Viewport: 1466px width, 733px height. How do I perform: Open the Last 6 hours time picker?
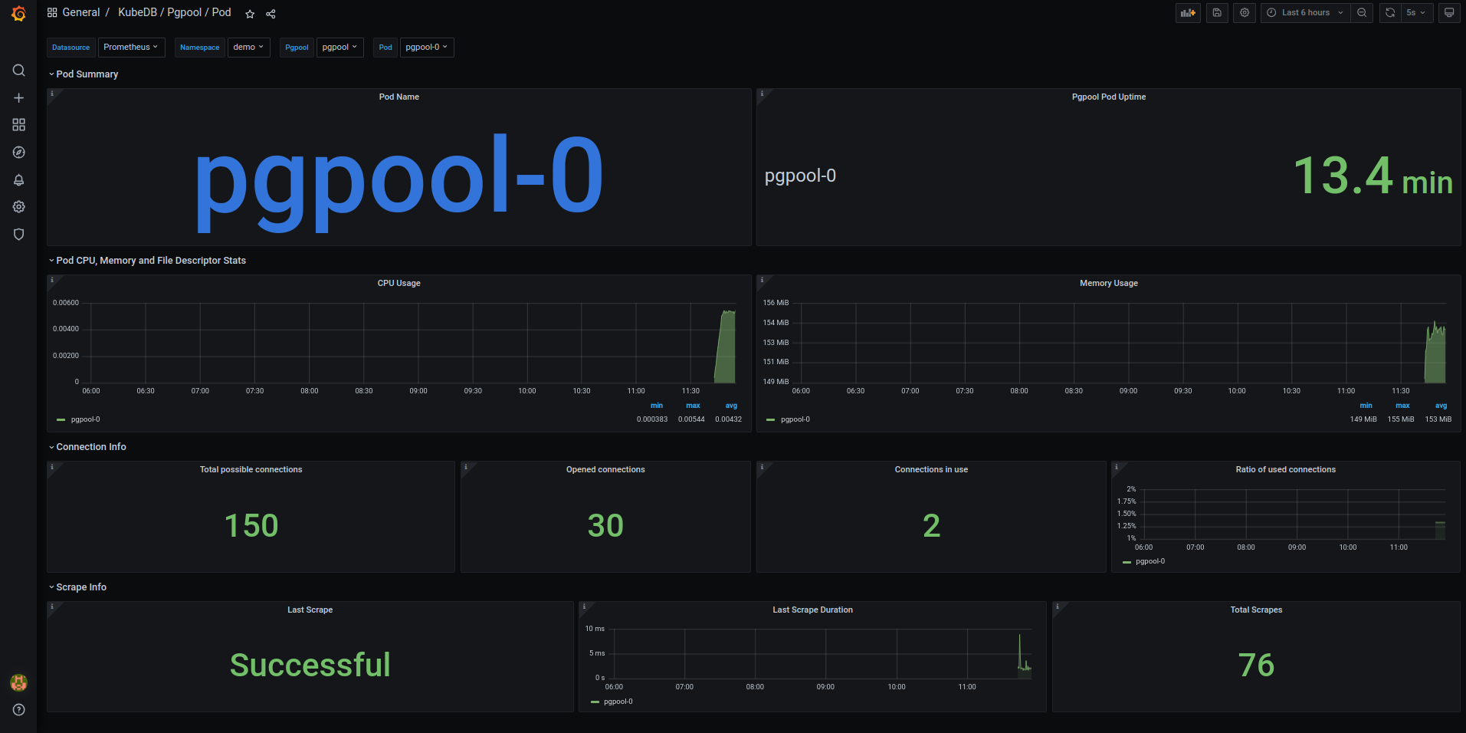click(1304, 12)
